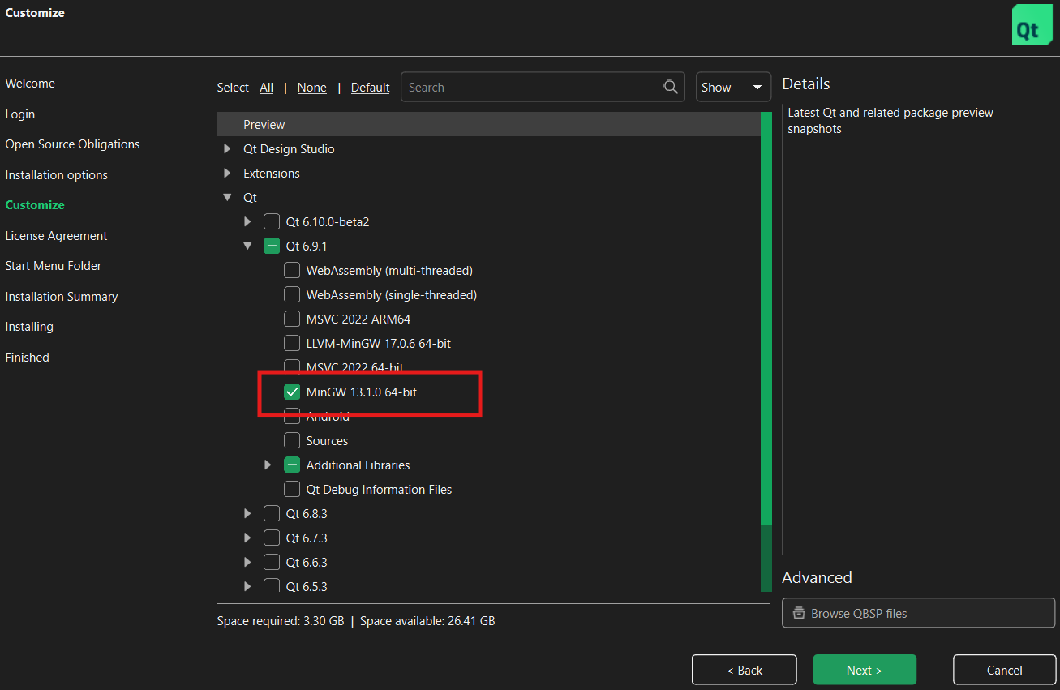Tick the Qt 6.7.3 checkbox
Image resolution: width=1060 pixels, height=690 pixels.
[x=272, y=538]
